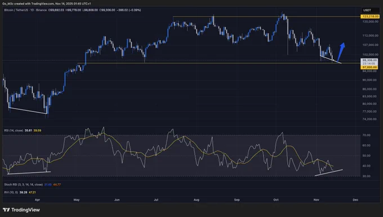This screenshot has height=217, width=383.
Task: Click the 83,000.00 price axis label
Action: [x=370, y=96]
